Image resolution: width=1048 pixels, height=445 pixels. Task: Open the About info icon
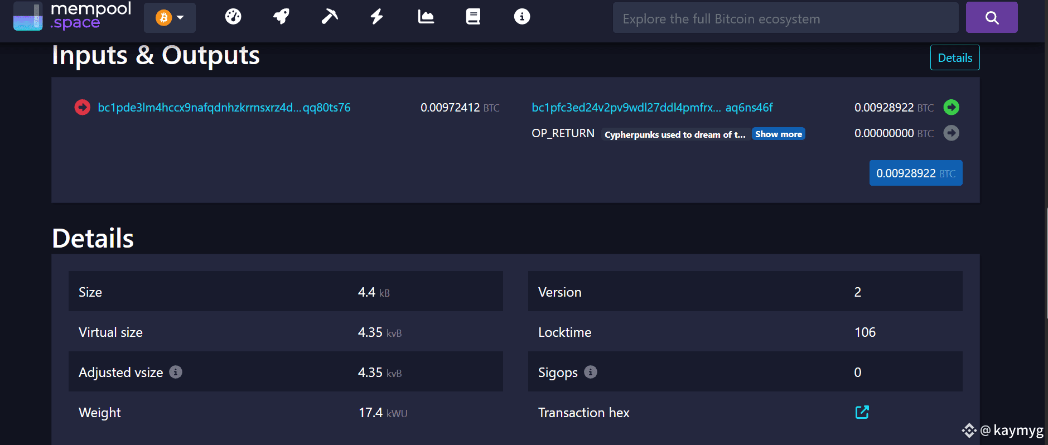(521, 17)
